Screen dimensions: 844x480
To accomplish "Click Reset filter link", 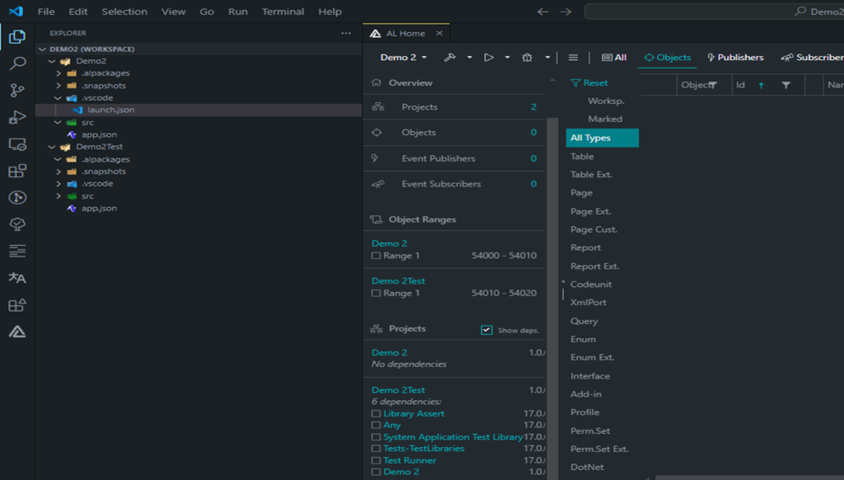I will point(589,83).
